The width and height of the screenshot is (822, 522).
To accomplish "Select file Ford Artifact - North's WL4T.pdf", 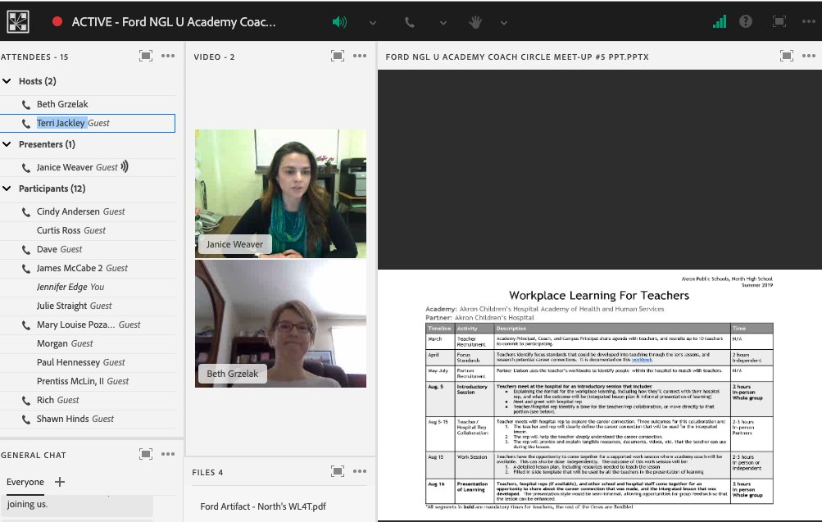I will point(262,506).
